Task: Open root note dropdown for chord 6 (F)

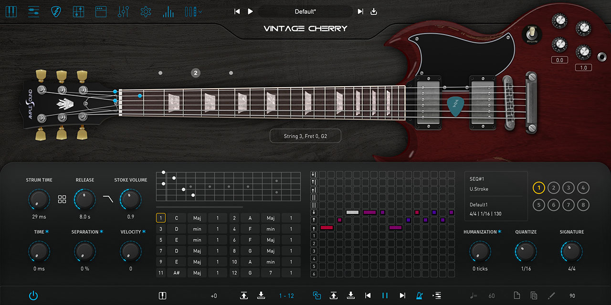Action: 250,240
